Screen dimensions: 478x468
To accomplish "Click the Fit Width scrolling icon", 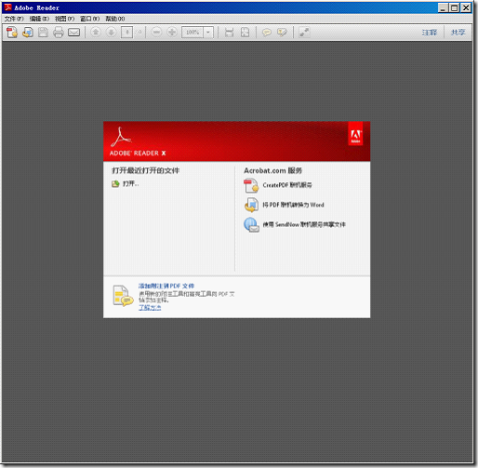I will point(229,33).
